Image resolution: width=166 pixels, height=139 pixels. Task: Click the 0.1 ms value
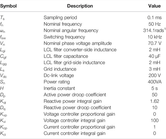coord(154,18)
